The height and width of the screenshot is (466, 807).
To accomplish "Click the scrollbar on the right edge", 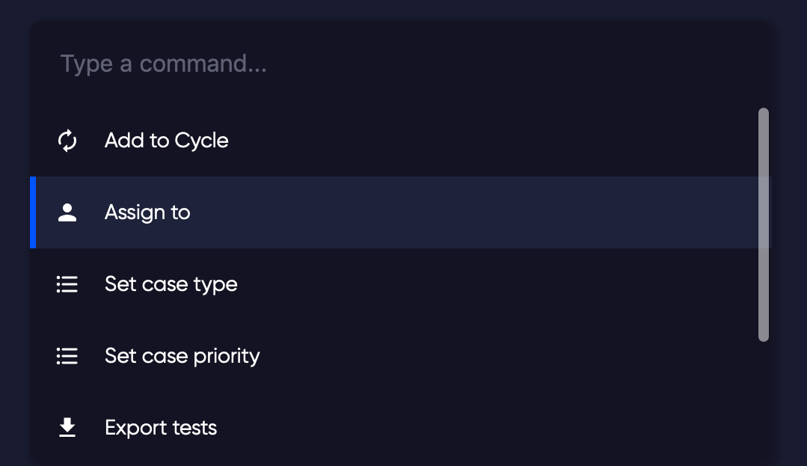I will point(764,224).
